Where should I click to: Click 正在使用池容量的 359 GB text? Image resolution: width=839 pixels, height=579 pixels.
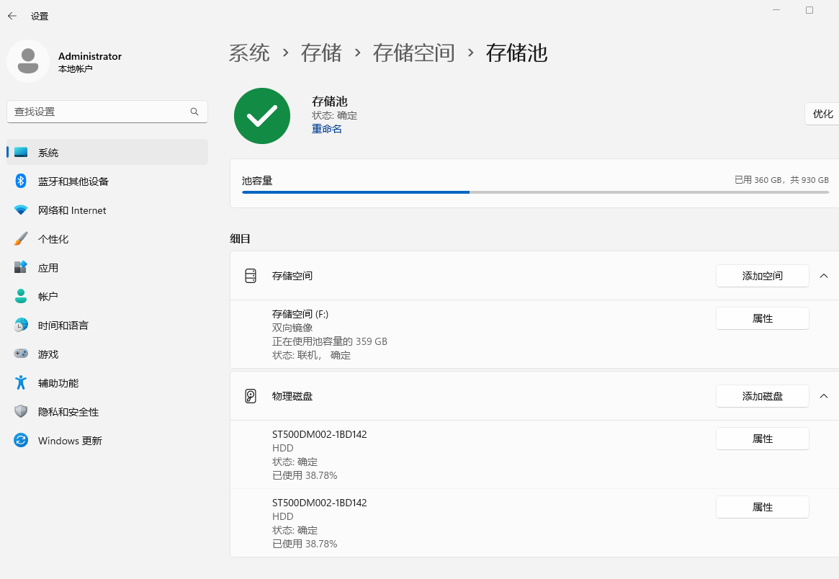coord(330,341)
